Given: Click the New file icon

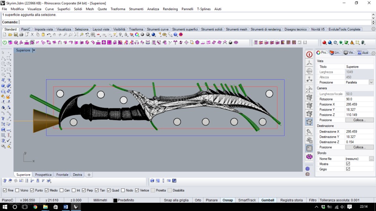Looking at the screenshot, I should [x=5, y=35].
